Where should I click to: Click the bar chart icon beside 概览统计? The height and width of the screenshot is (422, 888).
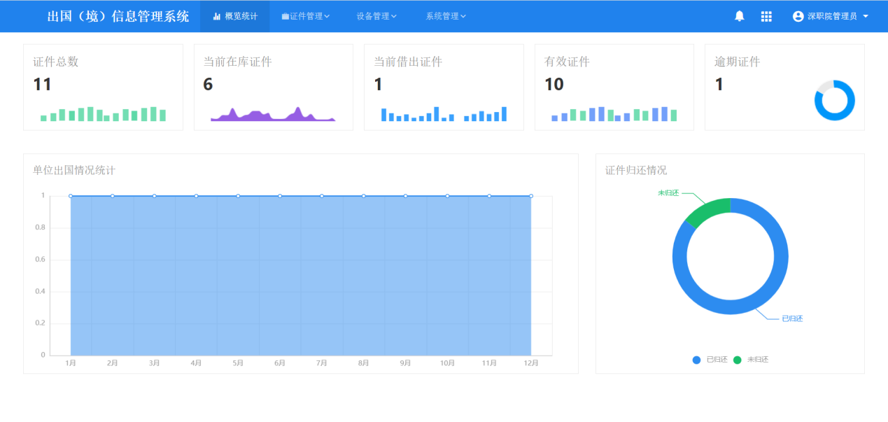(217, 16)
